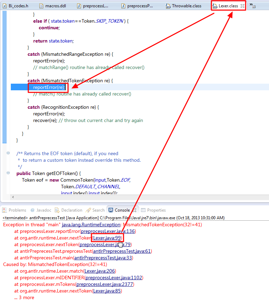269x304 pixels.
Task: Click the Javadoc at-sign icon
Action: (32, 210)
